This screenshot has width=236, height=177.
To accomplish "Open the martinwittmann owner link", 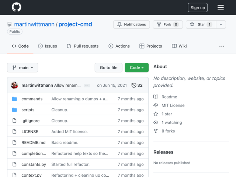I will pyautogui.click(x=34, y=24).
